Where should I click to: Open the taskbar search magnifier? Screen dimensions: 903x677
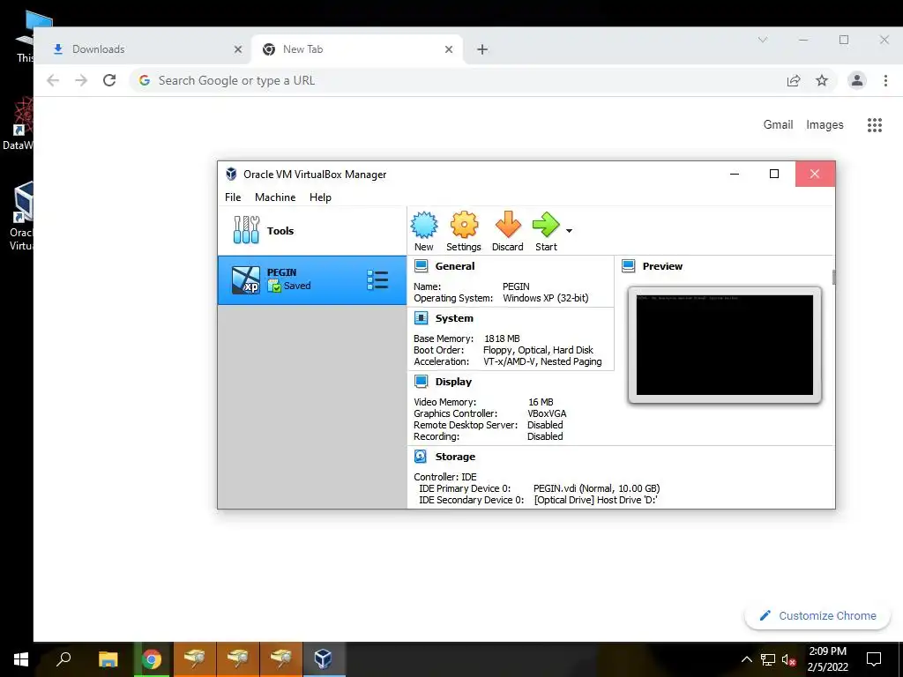point(63,659)
